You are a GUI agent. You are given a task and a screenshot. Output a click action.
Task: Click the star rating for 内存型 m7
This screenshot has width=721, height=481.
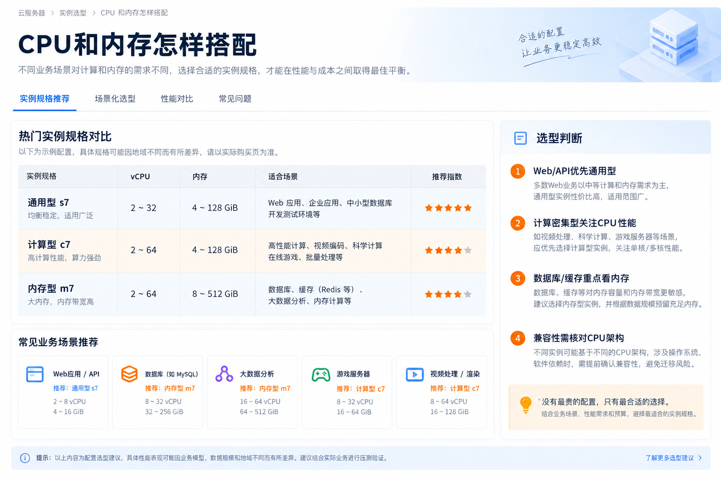click(x=448, y=295)
